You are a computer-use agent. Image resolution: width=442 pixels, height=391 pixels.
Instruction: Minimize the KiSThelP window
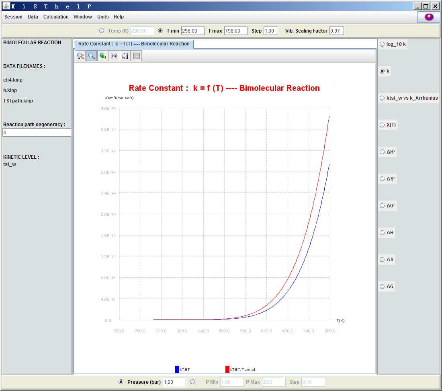(x=417, y=6)
